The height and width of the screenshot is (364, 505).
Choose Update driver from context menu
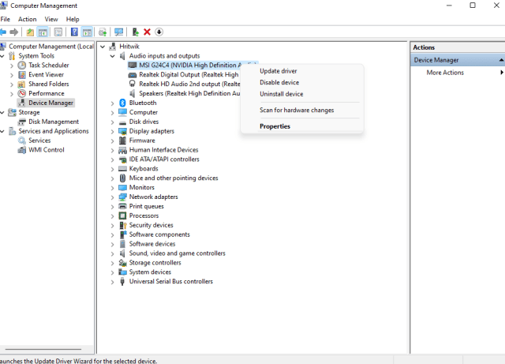[278, 71]
